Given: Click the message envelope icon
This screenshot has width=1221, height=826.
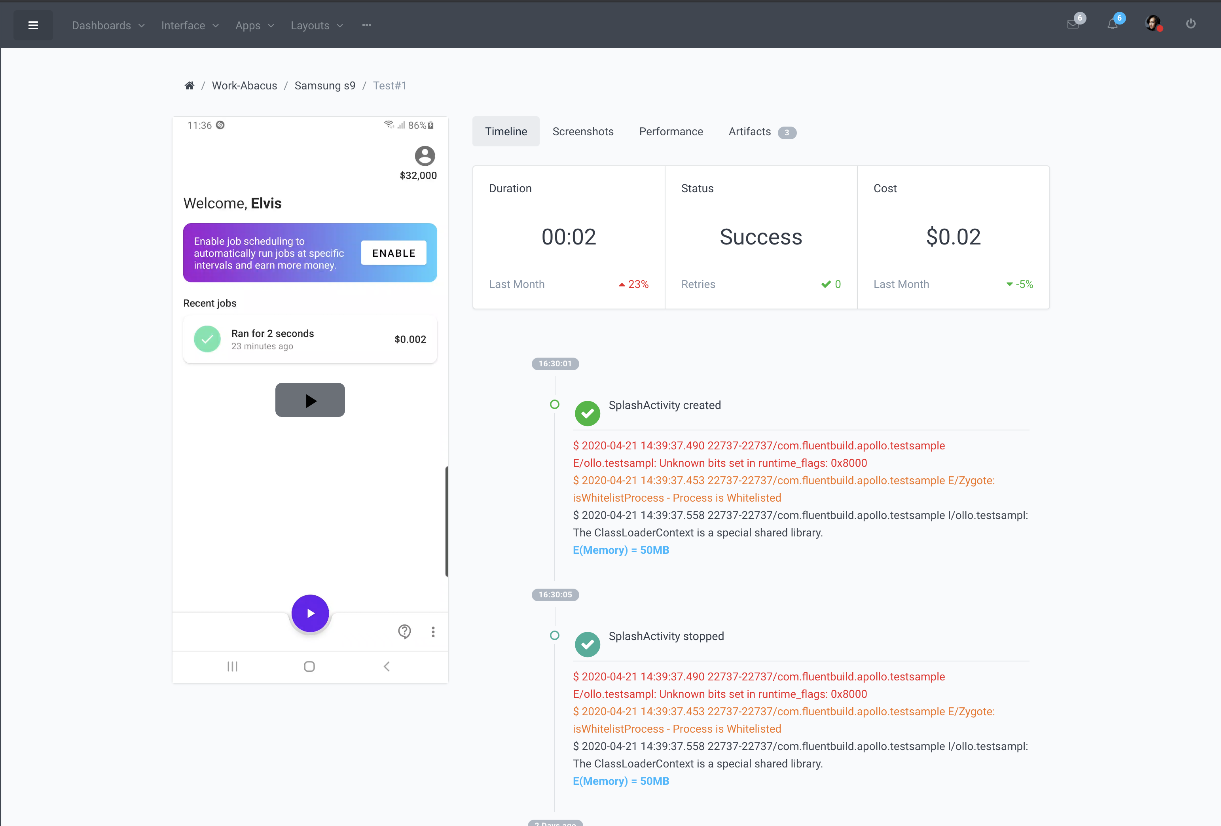Looking at the screenshot, I should coord(1073,25).
